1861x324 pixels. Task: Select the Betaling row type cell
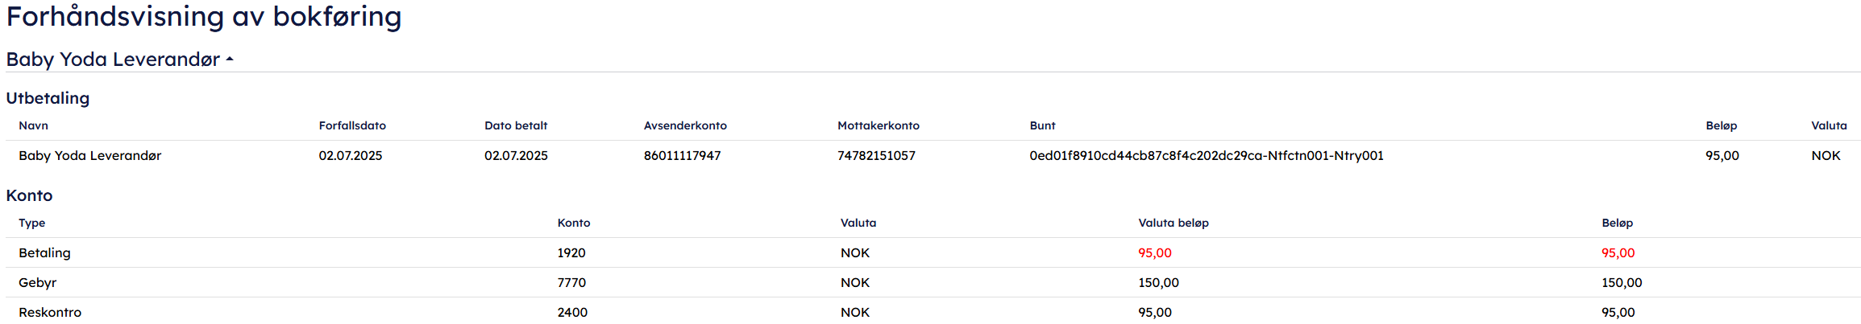pyautogui.click(x=44, y=253)
